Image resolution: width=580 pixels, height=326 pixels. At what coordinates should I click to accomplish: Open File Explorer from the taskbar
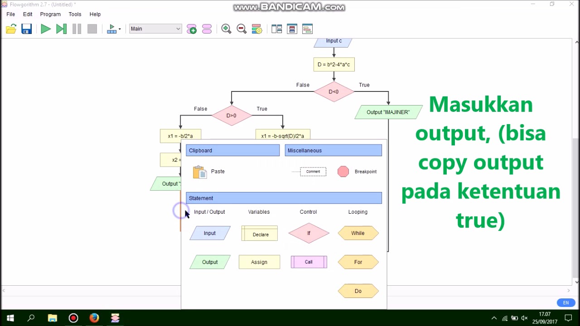(52, 318)
